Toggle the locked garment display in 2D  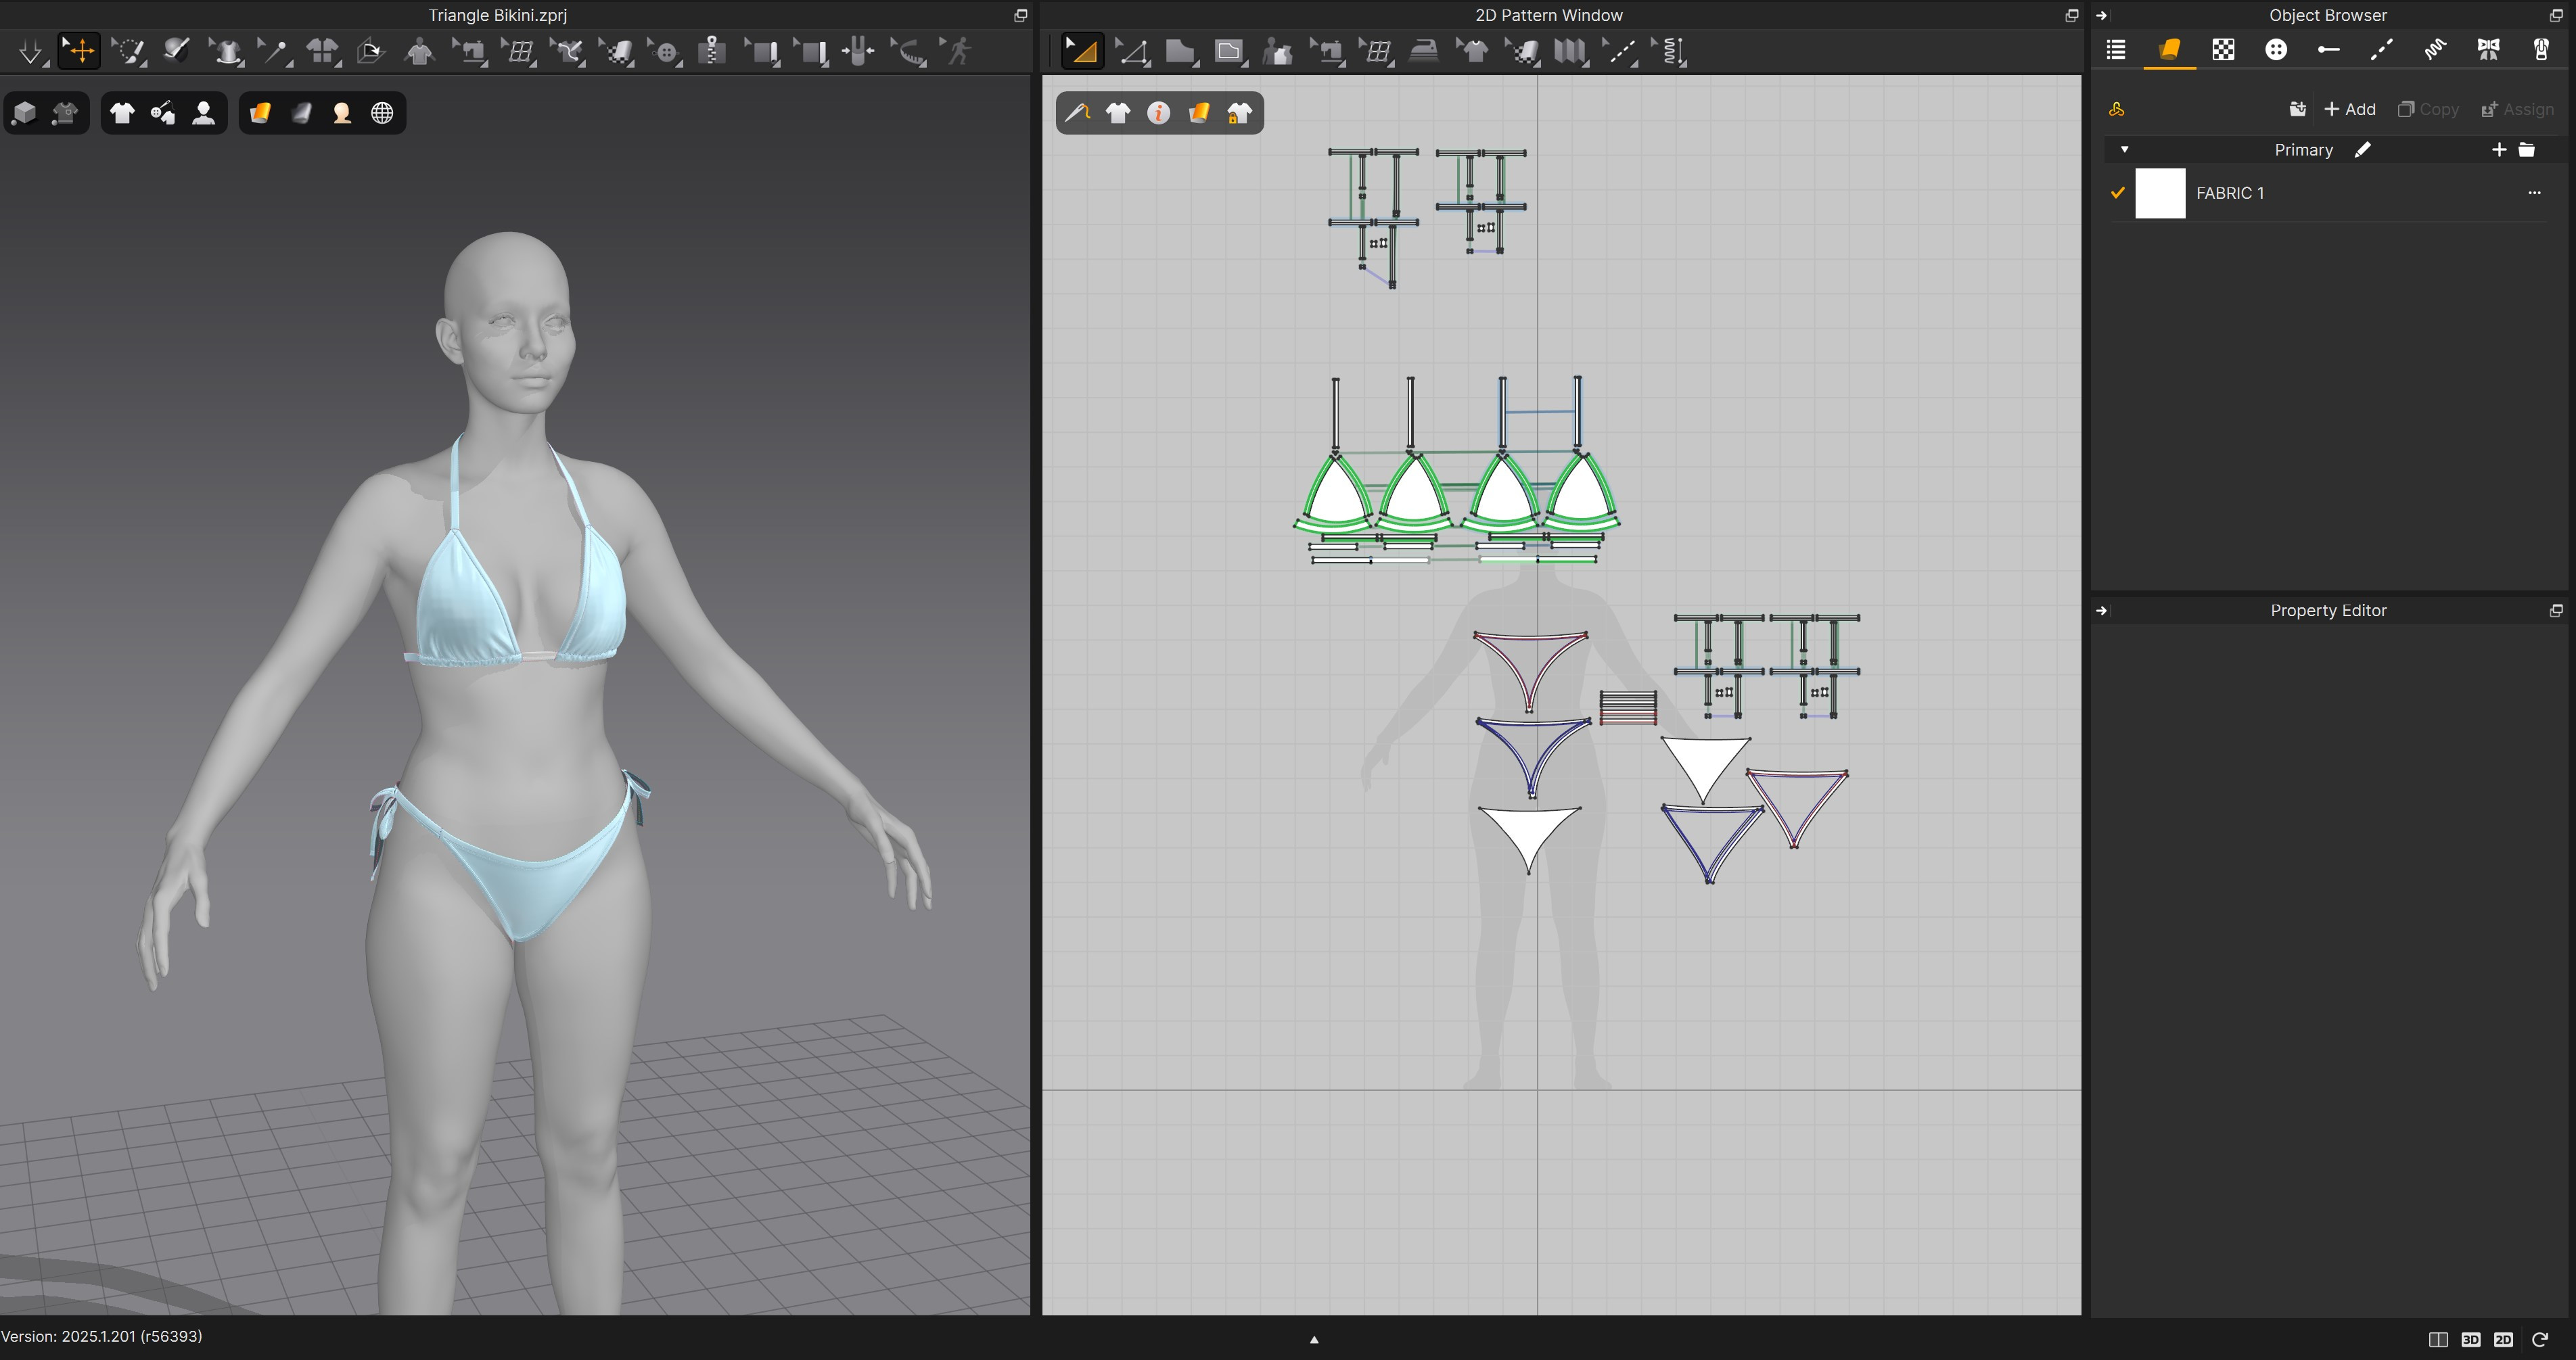pos(1239,113)
